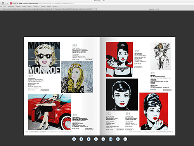Image resolution: width=194 pixels, height=146 pixels.
Task: Open the Google bookmark
Action: 18,6
